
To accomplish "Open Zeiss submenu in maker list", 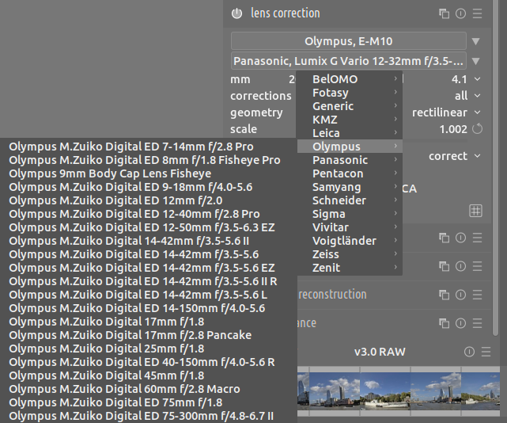I will click(x=350, y=254).
